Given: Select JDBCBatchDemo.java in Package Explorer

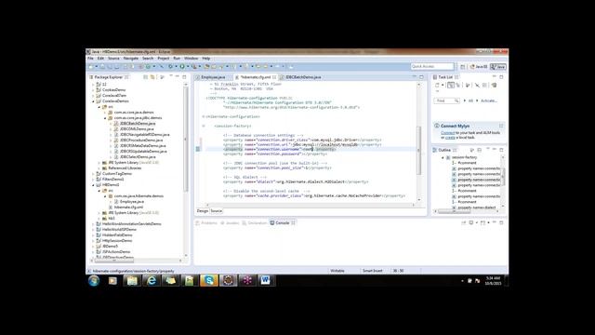Looking at the screenshot, I should (138, 124).
